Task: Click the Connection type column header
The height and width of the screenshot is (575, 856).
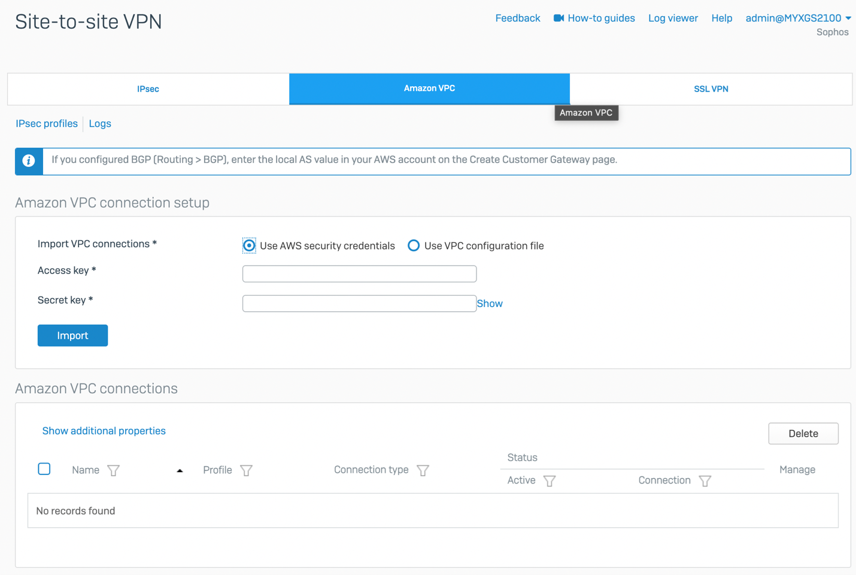Action: click(x=371, y=470)
